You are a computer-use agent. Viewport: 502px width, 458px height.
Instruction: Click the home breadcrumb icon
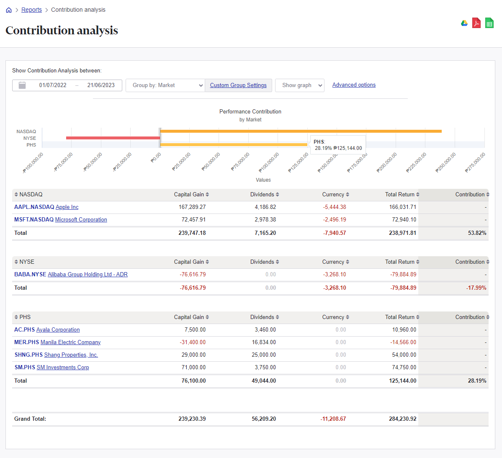click(8, 10)
